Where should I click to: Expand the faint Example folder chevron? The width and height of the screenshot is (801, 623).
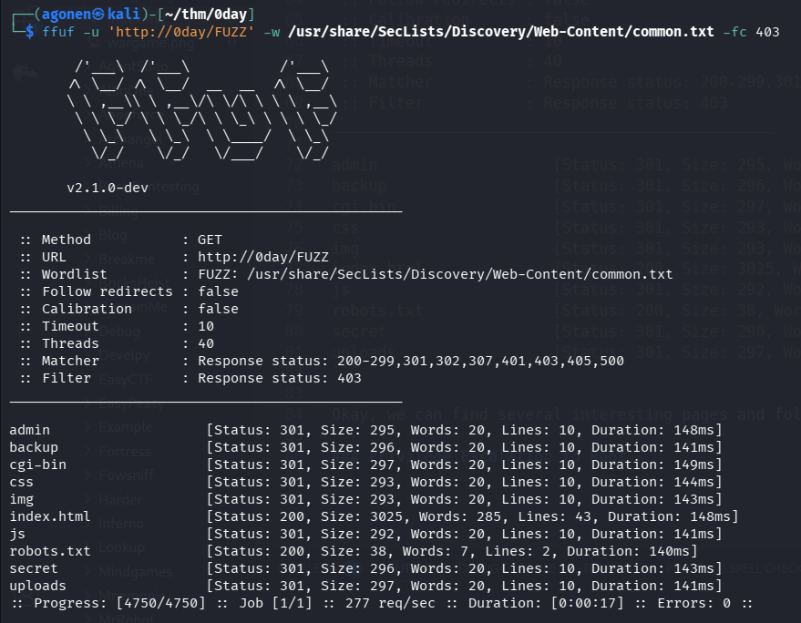click(86, 426)
